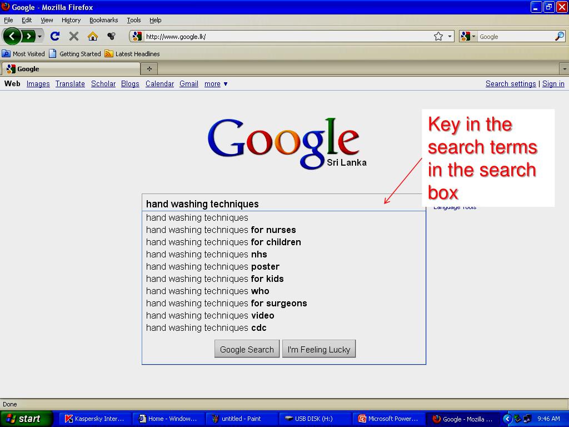Image resolution: width=569 pixels, height=427 pixels.
Task: Select suggestion 'hand washing techniques cdc'
Action: pos(283,328)
